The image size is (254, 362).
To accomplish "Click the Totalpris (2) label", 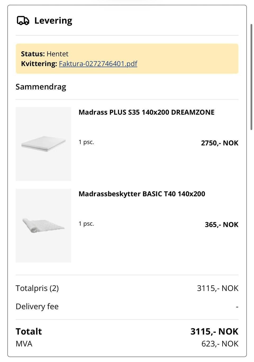I will coord(37,288).
